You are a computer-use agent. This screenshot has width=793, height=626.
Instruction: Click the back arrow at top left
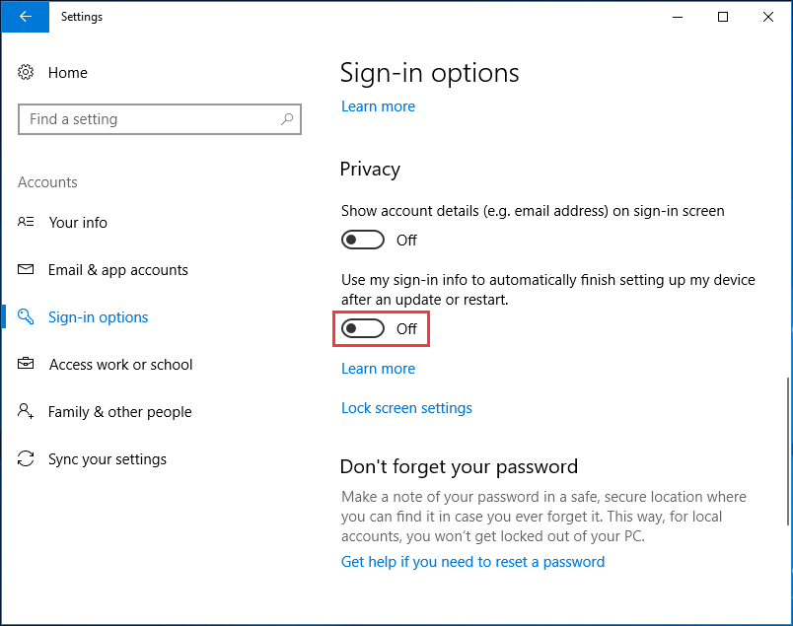25,17
